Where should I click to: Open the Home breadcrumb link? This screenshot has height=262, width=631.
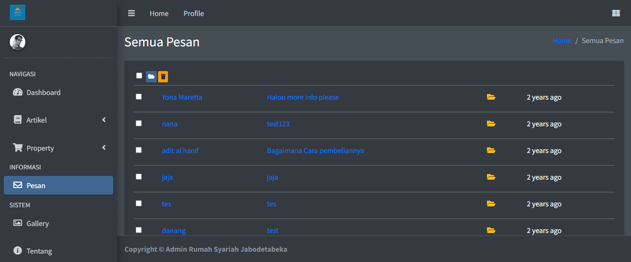(562, 41)
